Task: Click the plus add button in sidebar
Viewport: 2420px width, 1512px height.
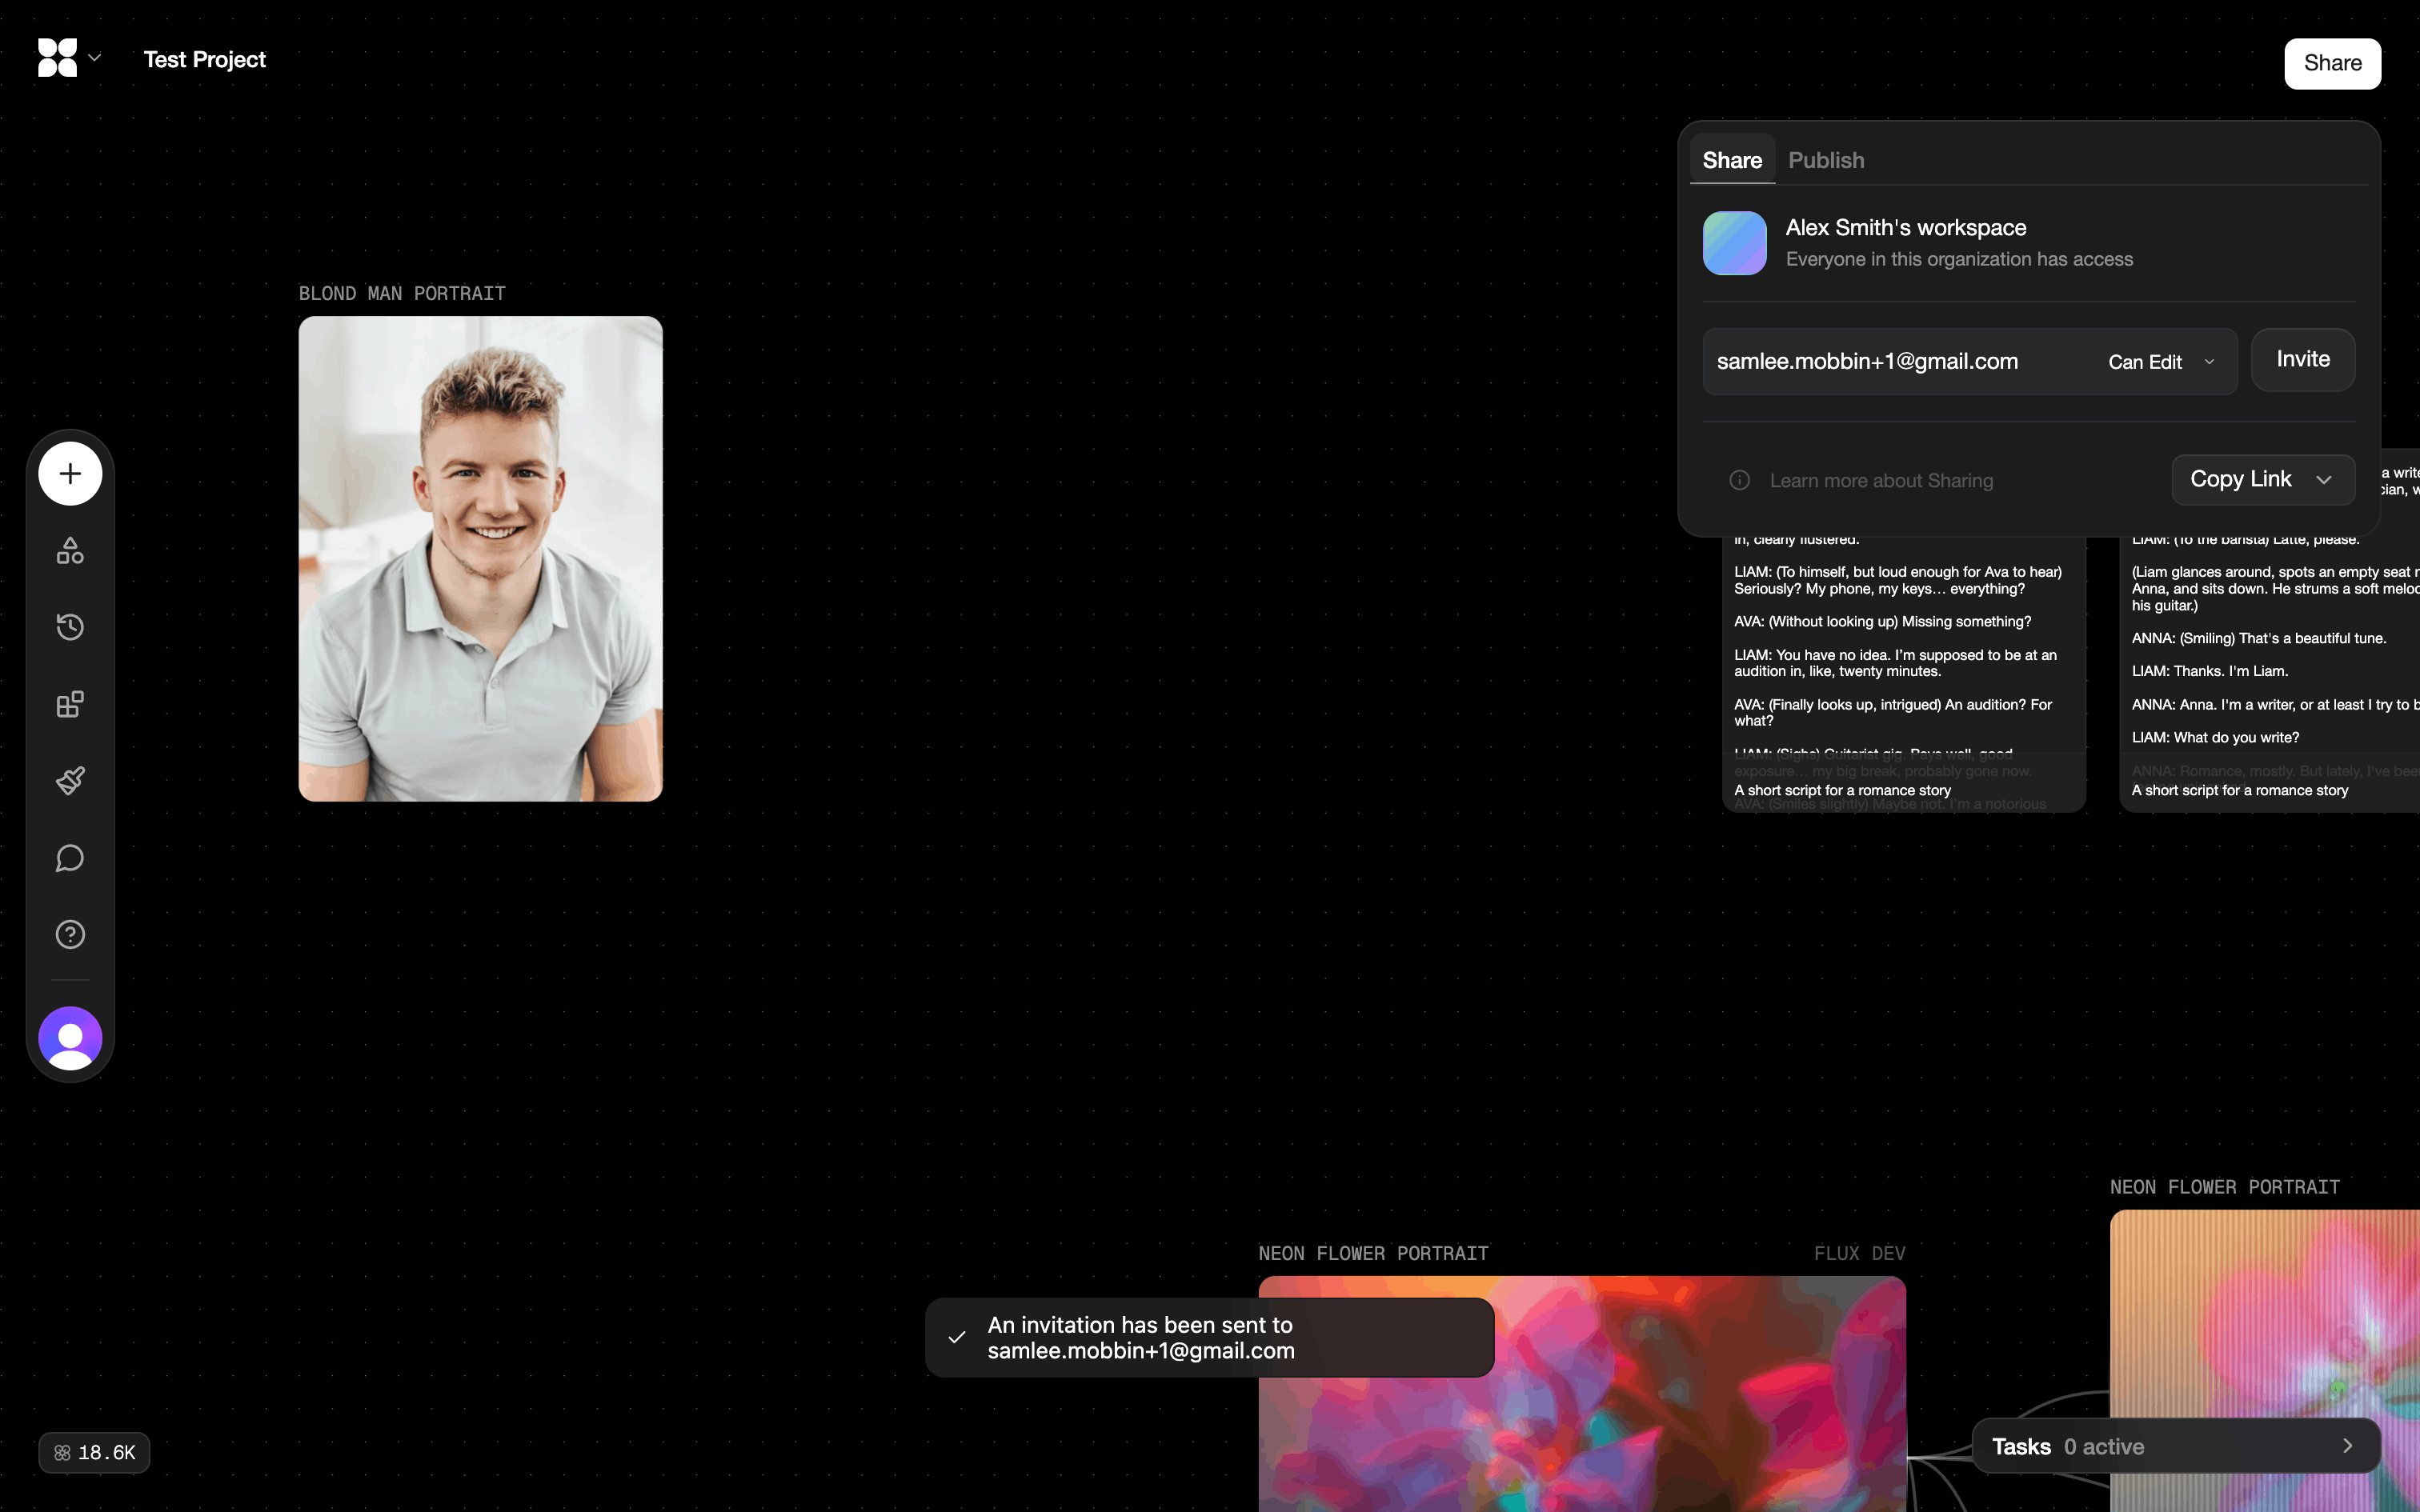Action: click(70, 473)
